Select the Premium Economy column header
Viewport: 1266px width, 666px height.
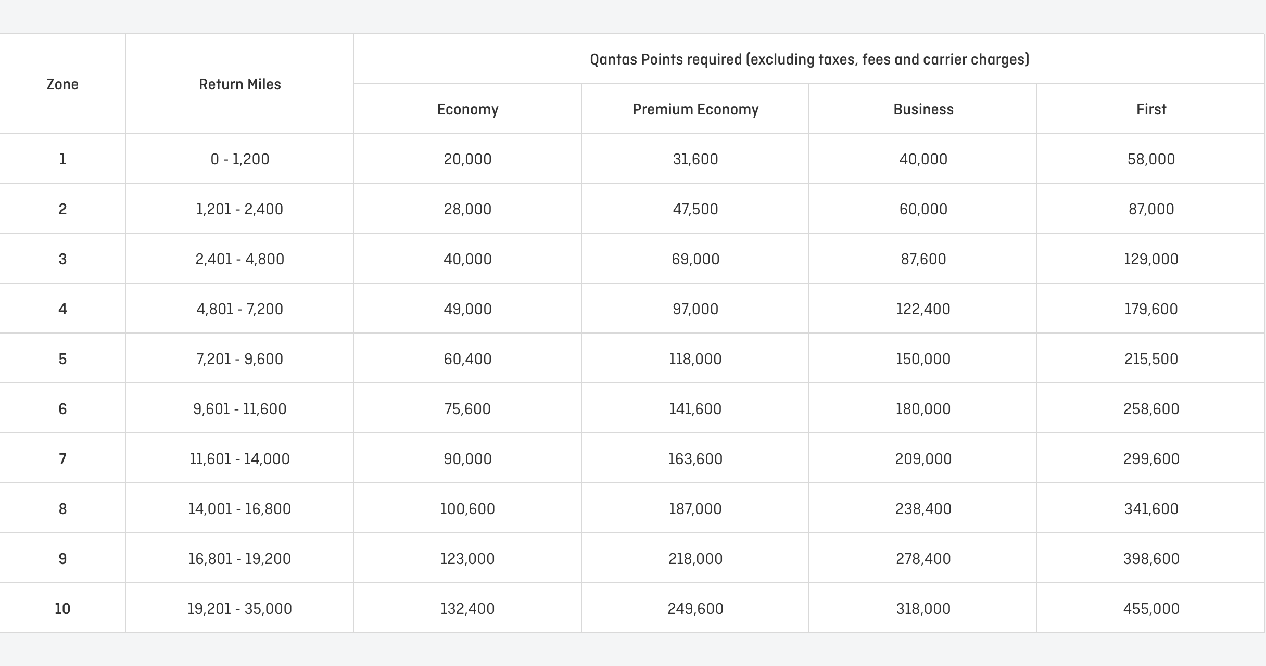(695, 109)
